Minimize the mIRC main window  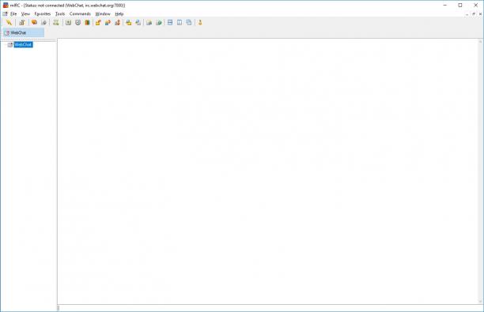point(445,6)
